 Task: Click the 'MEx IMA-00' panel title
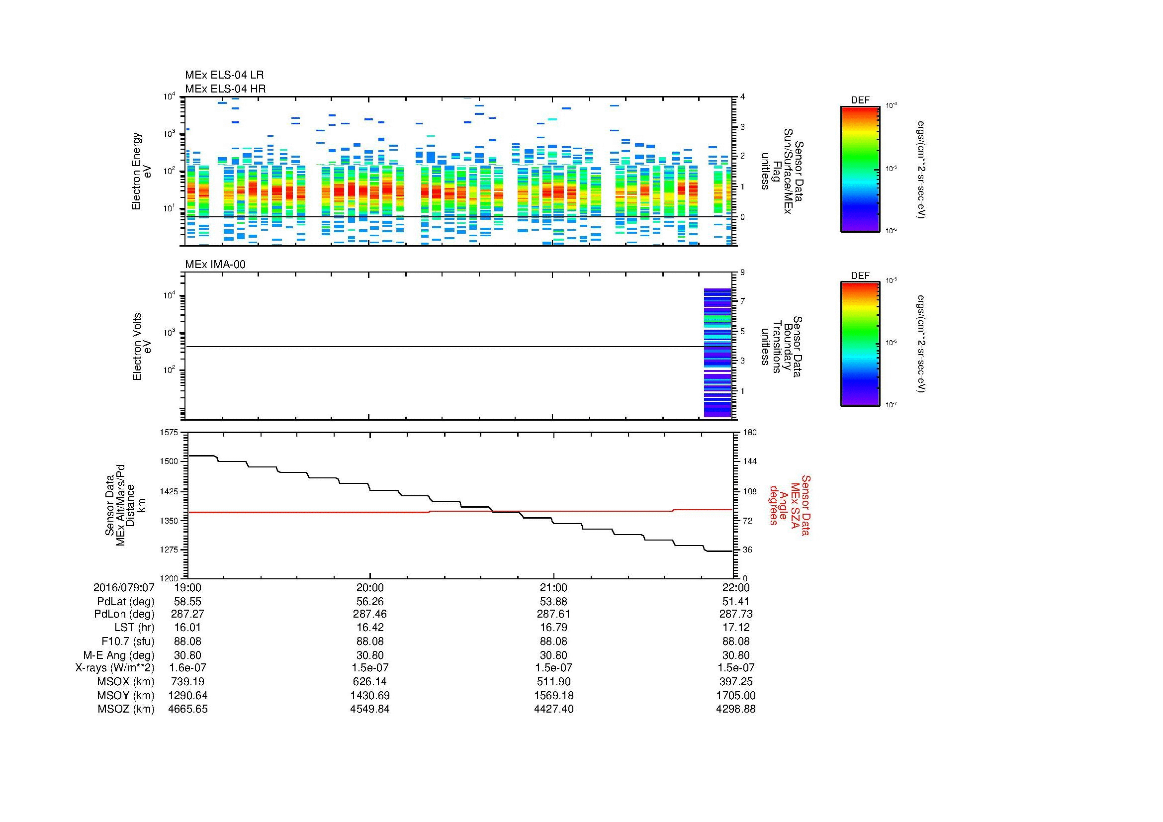click(215, 265)
